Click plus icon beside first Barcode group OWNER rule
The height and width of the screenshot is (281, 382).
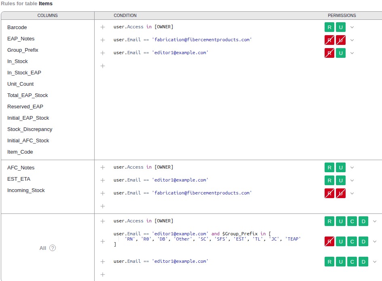[103, 27]
